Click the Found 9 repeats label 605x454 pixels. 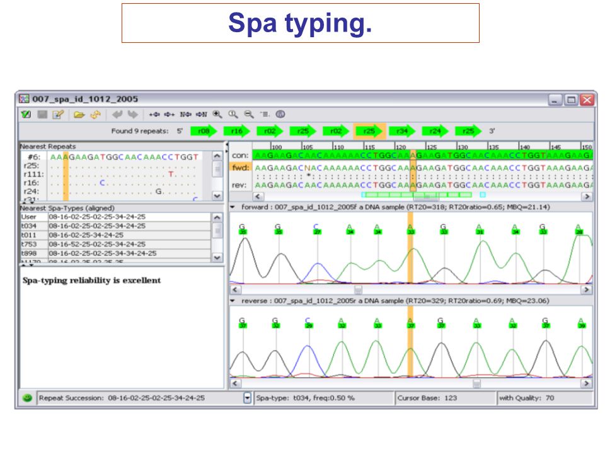tap(140, 131)
